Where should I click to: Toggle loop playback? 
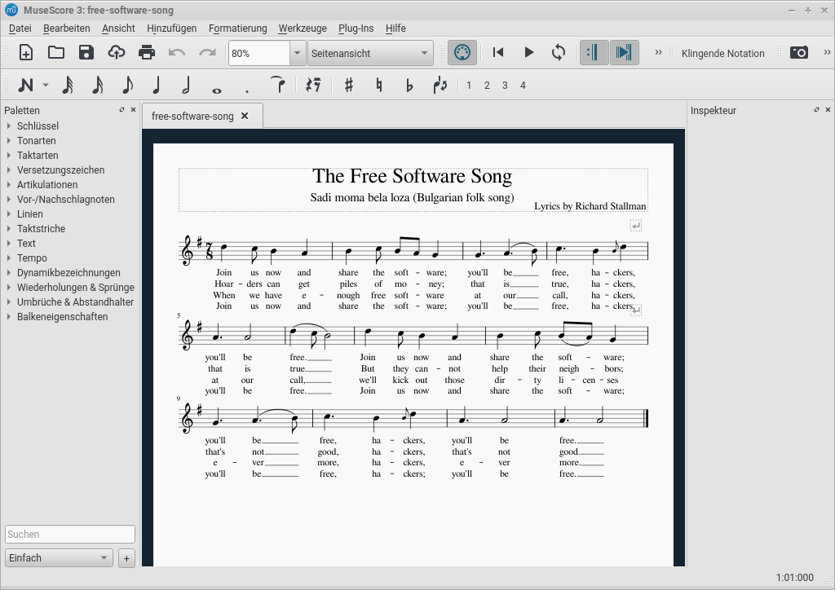point(559,53)
